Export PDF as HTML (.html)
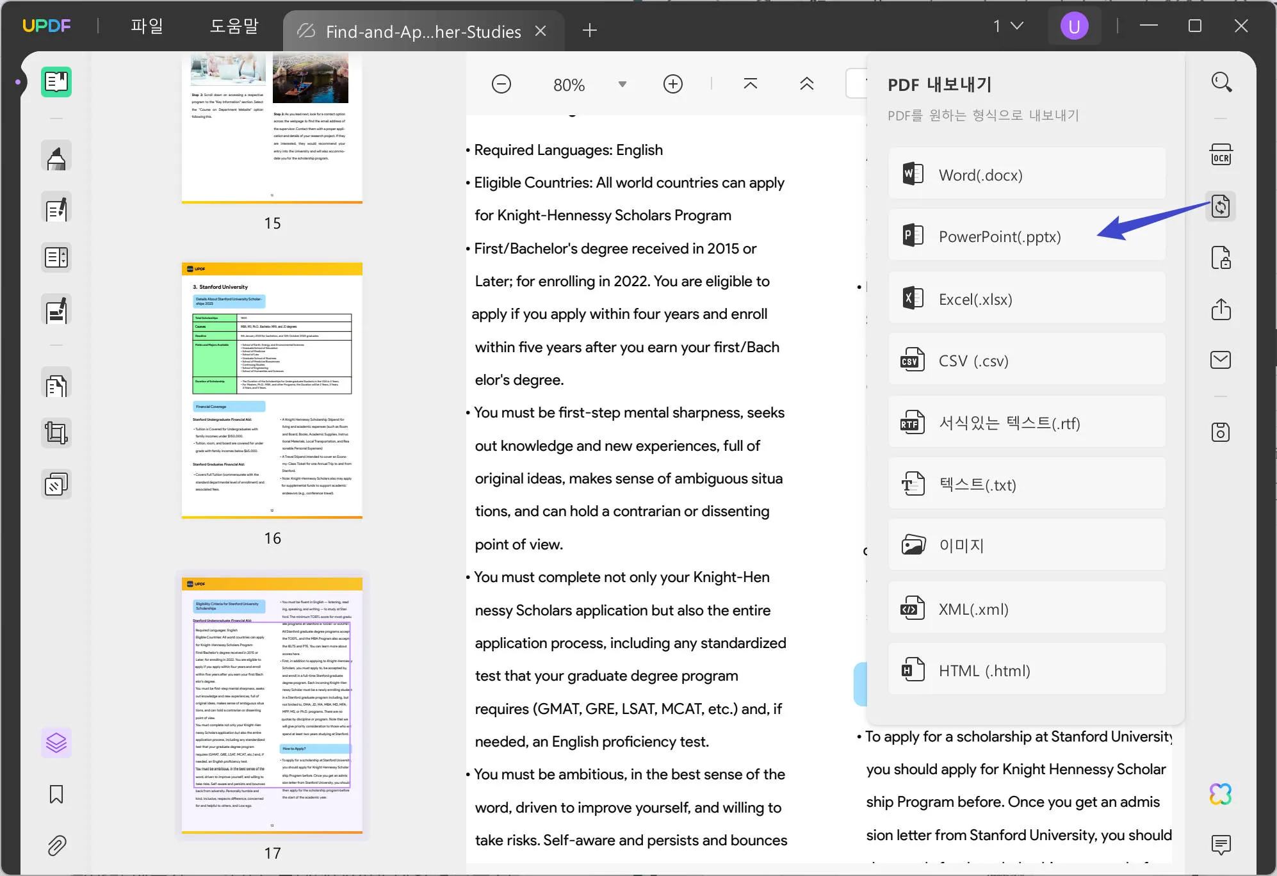Image resolution: width=1277 pixels, height=876 pixels. 1027,670
